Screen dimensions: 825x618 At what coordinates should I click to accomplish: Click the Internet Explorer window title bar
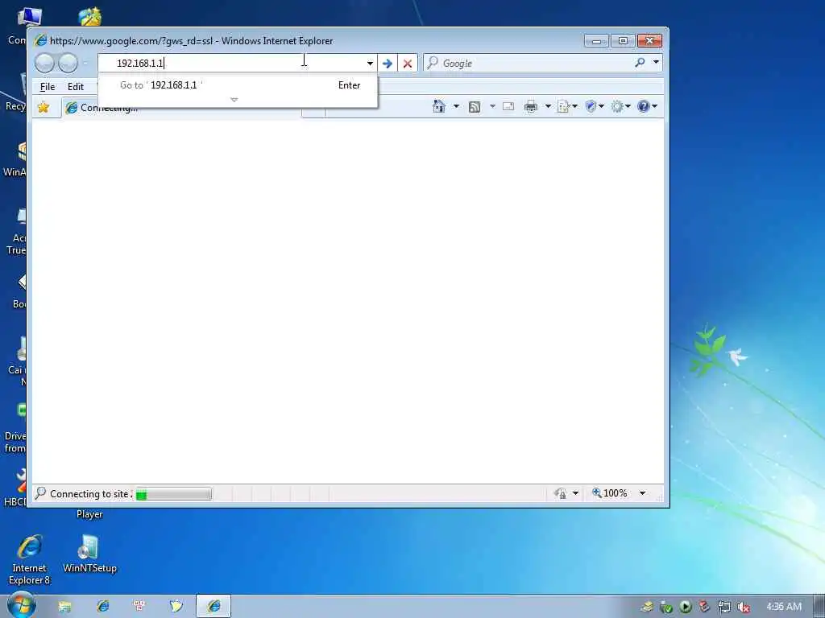point(305,41)
